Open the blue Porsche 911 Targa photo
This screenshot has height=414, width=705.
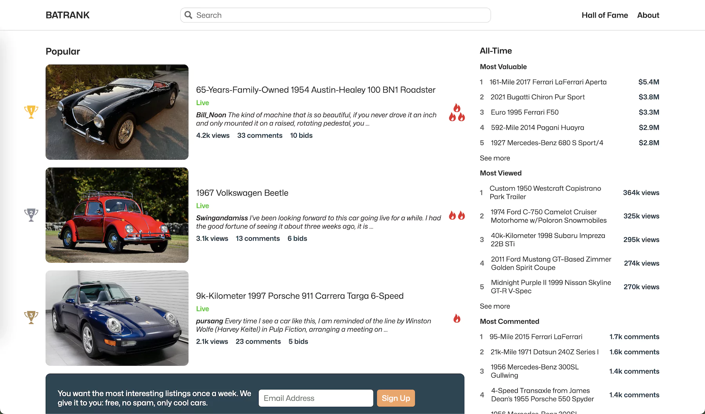tap(117, 318)
